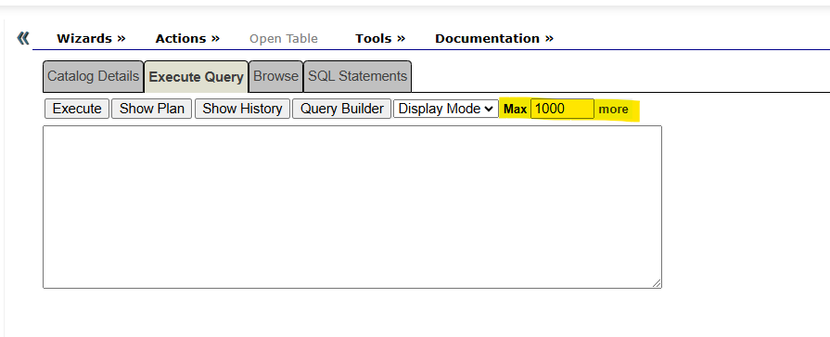Switch to the Browse tab
The image size is (830, 337).
(x=275, y=76)
